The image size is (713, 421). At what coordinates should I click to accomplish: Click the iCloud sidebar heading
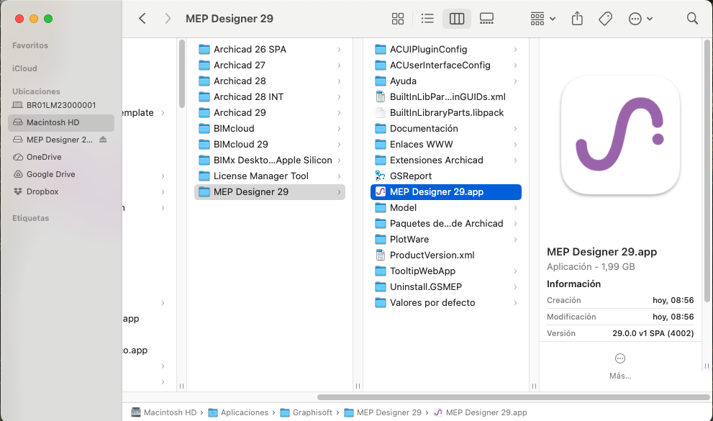pyautogui.click(x=24, y=68)
